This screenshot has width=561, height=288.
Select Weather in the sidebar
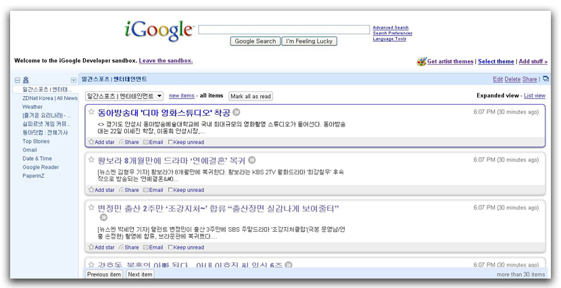[x=32, y=107]
